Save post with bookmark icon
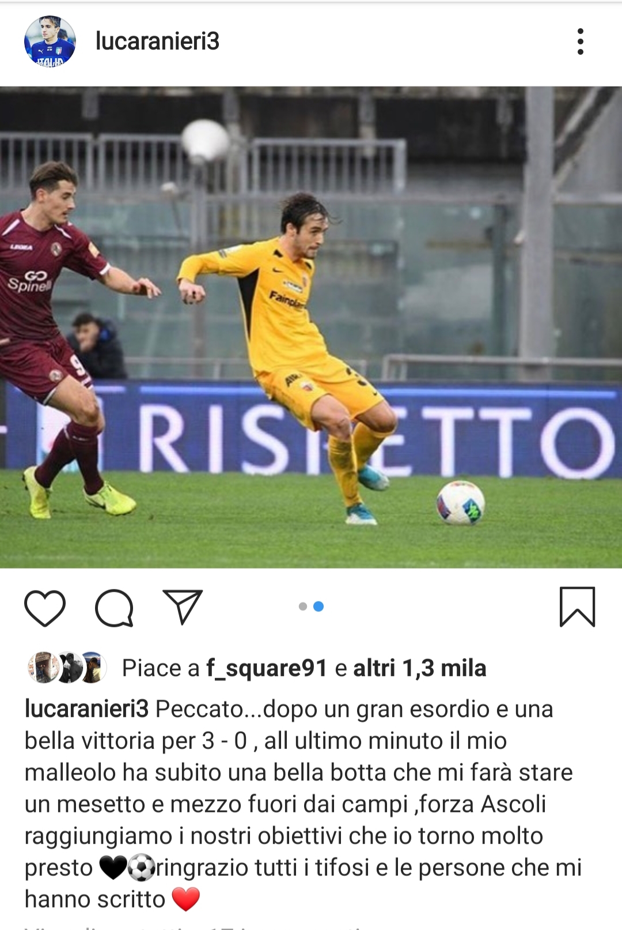This screenshot has width=622, height=930. [577, 607]
